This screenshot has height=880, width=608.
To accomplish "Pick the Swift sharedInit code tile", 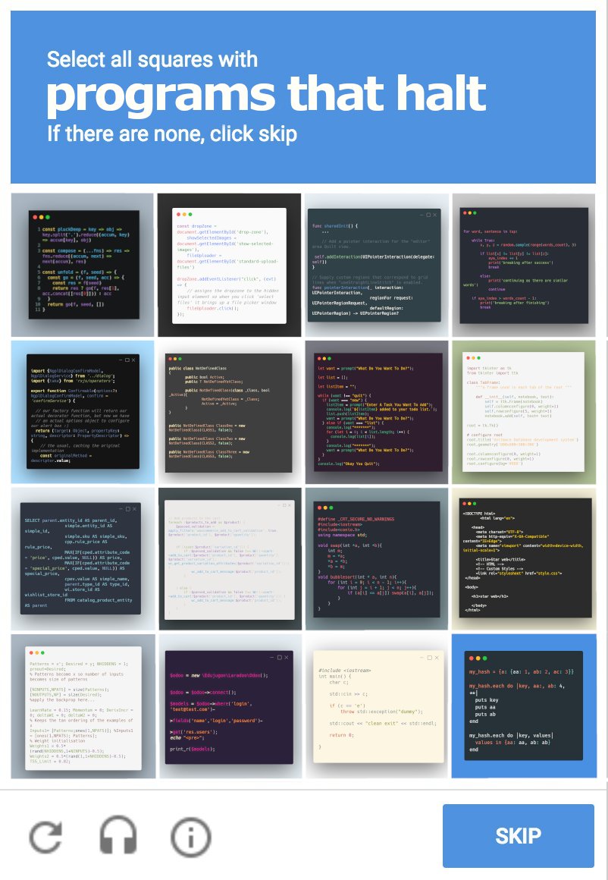I will (x=376, y=265).
